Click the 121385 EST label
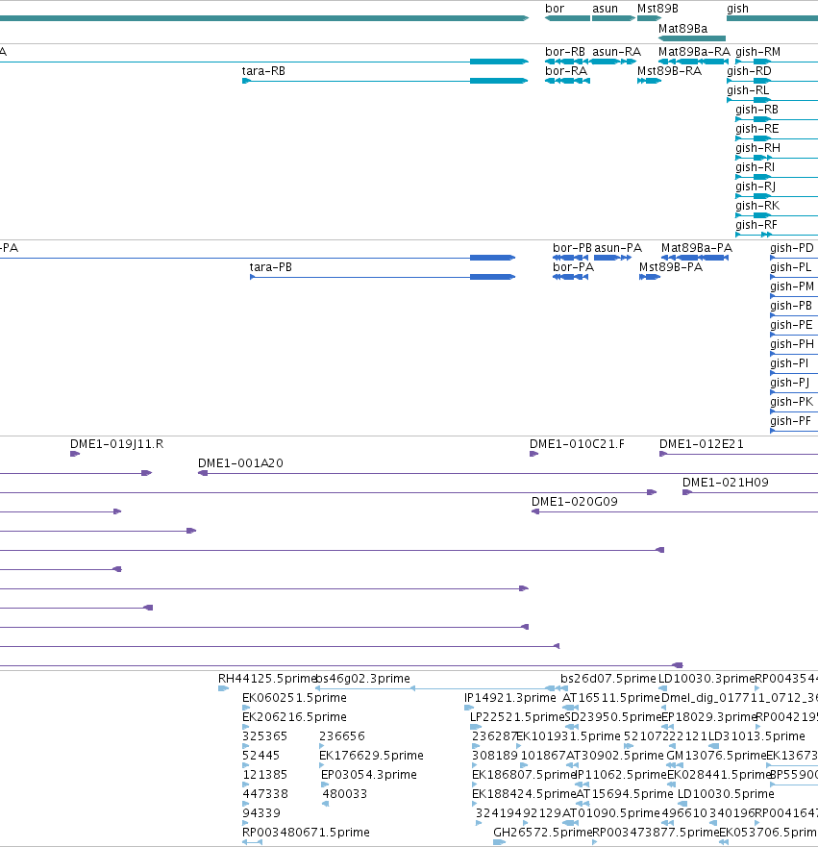 pos(265,775)
